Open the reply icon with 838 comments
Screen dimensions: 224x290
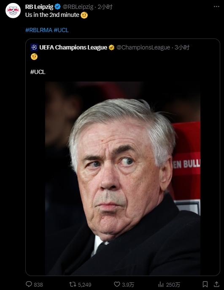29,284
